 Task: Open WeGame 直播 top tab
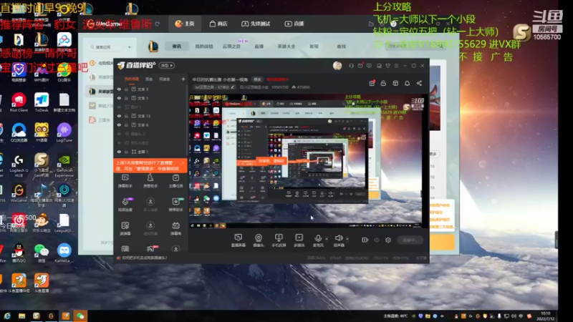(294, 24)
